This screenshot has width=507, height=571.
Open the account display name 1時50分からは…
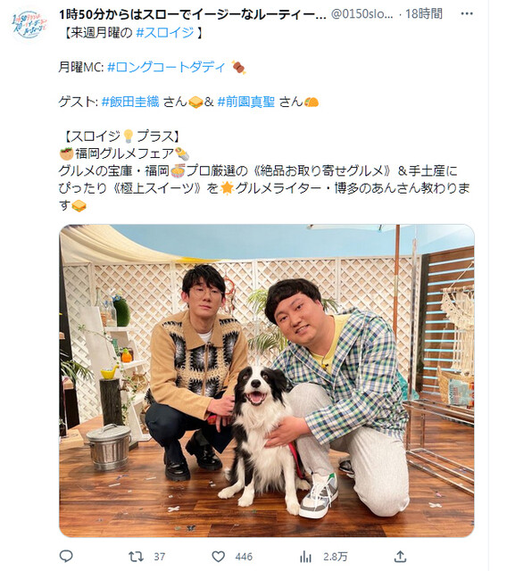(193, 14)
